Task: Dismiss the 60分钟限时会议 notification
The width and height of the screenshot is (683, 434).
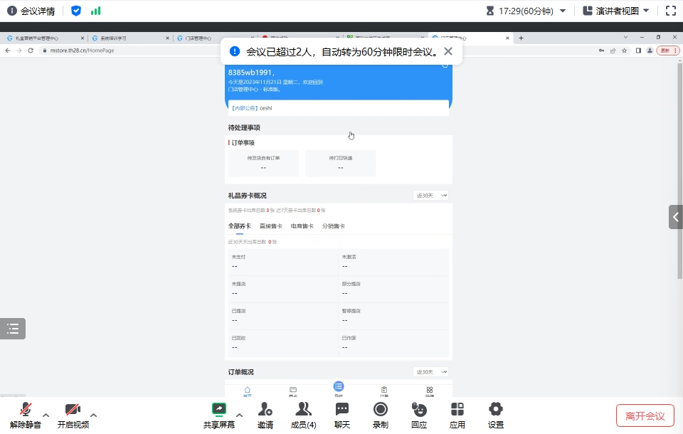Action: (x=448, y=51)
